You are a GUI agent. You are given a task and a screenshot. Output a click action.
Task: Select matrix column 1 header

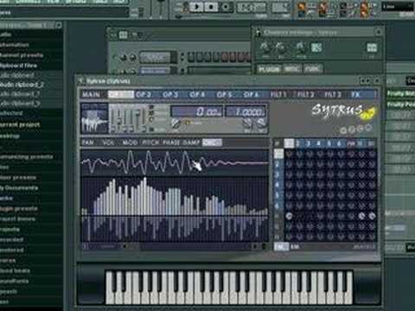tap(289, 143)
